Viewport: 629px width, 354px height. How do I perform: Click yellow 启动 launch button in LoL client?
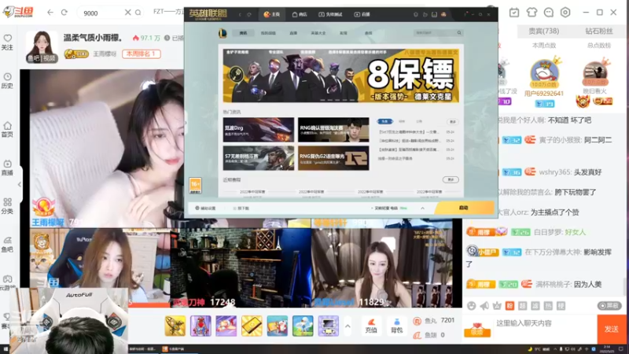[x=464, y=208]
